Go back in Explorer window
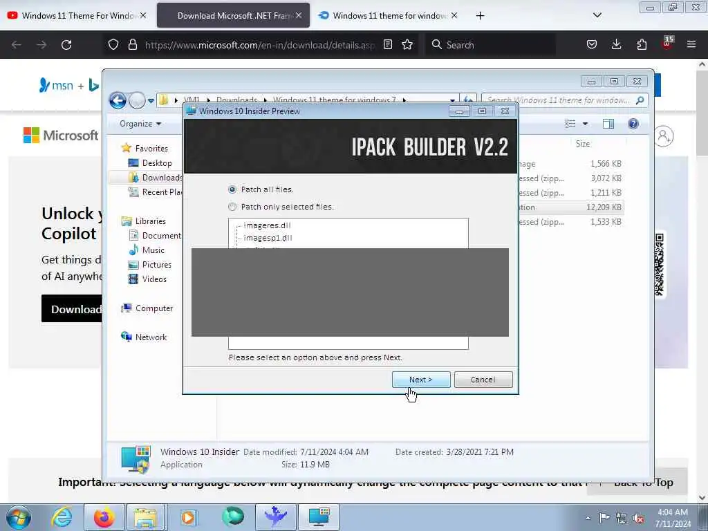Image resolution: width=708 pixels, height=531 pixels. [x=118, y=100]
